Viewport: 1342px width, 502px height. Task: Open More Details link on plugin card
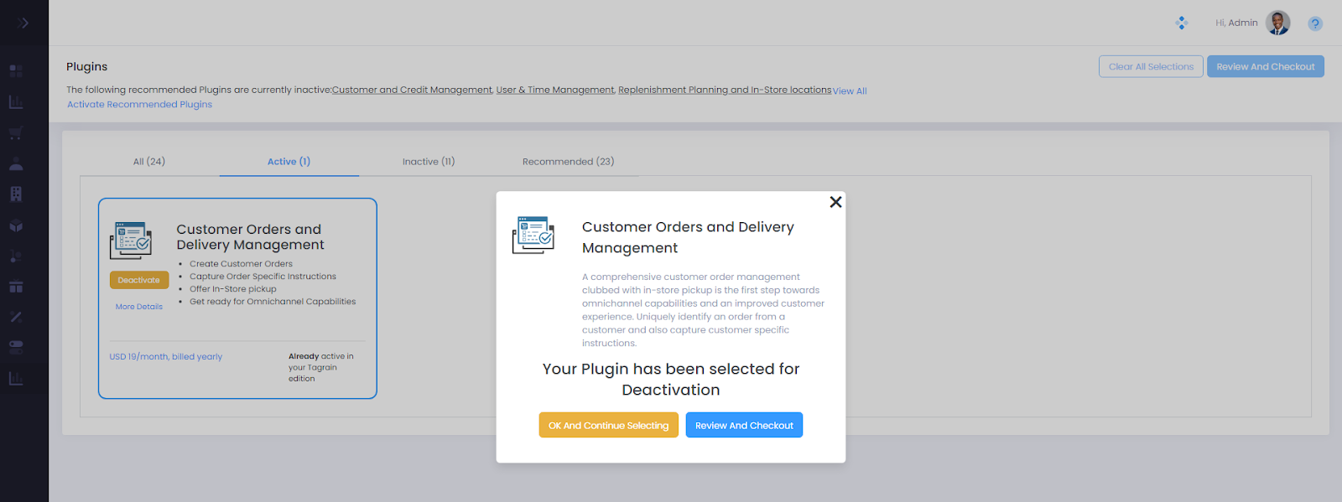(x=139, y=307)
